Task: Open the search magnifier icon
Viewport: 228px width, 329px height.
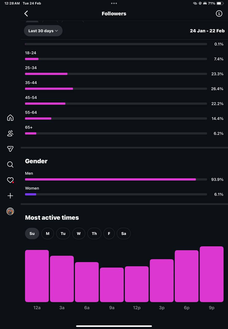Action: pyautogui.click(x=10, y=164)
